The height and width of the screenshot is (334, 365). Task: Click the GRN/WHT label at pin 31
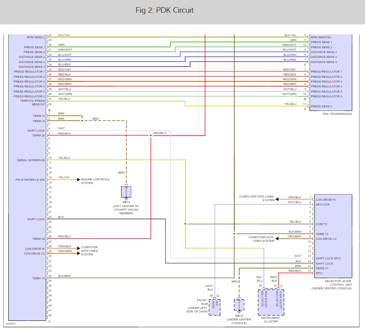pos(65,49)
